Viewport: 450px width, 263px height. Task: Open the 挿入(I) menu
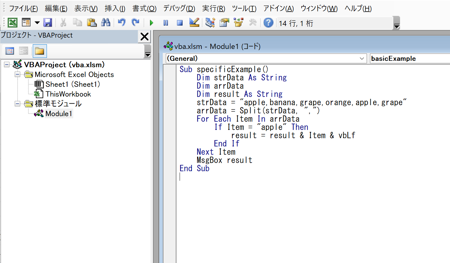pyautogui.click(x=115, y=8)
